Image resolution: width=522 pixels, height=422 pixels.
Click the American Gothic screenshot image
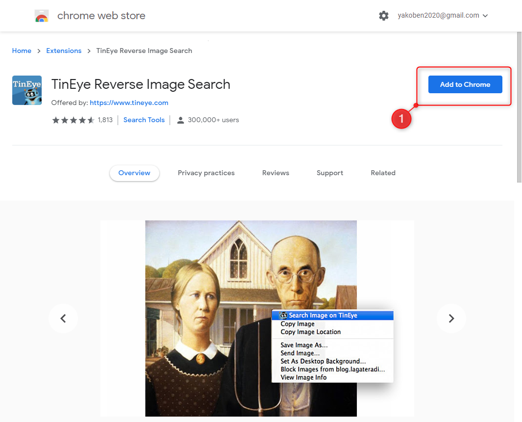tap(251, 318)
